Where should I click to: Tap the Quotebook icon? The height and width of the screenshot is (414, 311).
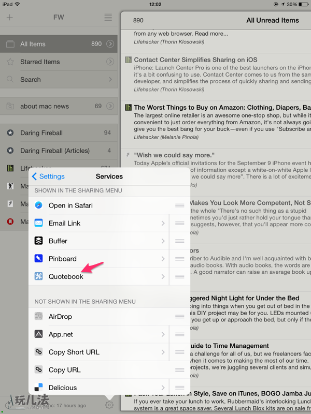coord(38,276)
